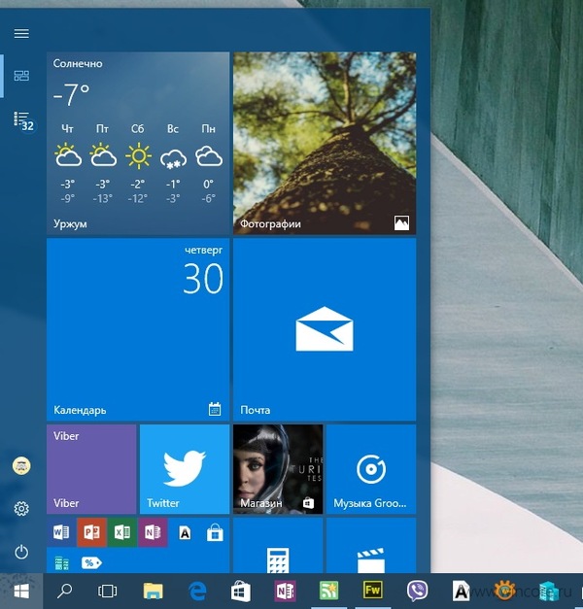The height and width of the screenshot is (609, 583).
Task: Launch the Viber tile
Action: pyautogui.click(x=91, y=468)
